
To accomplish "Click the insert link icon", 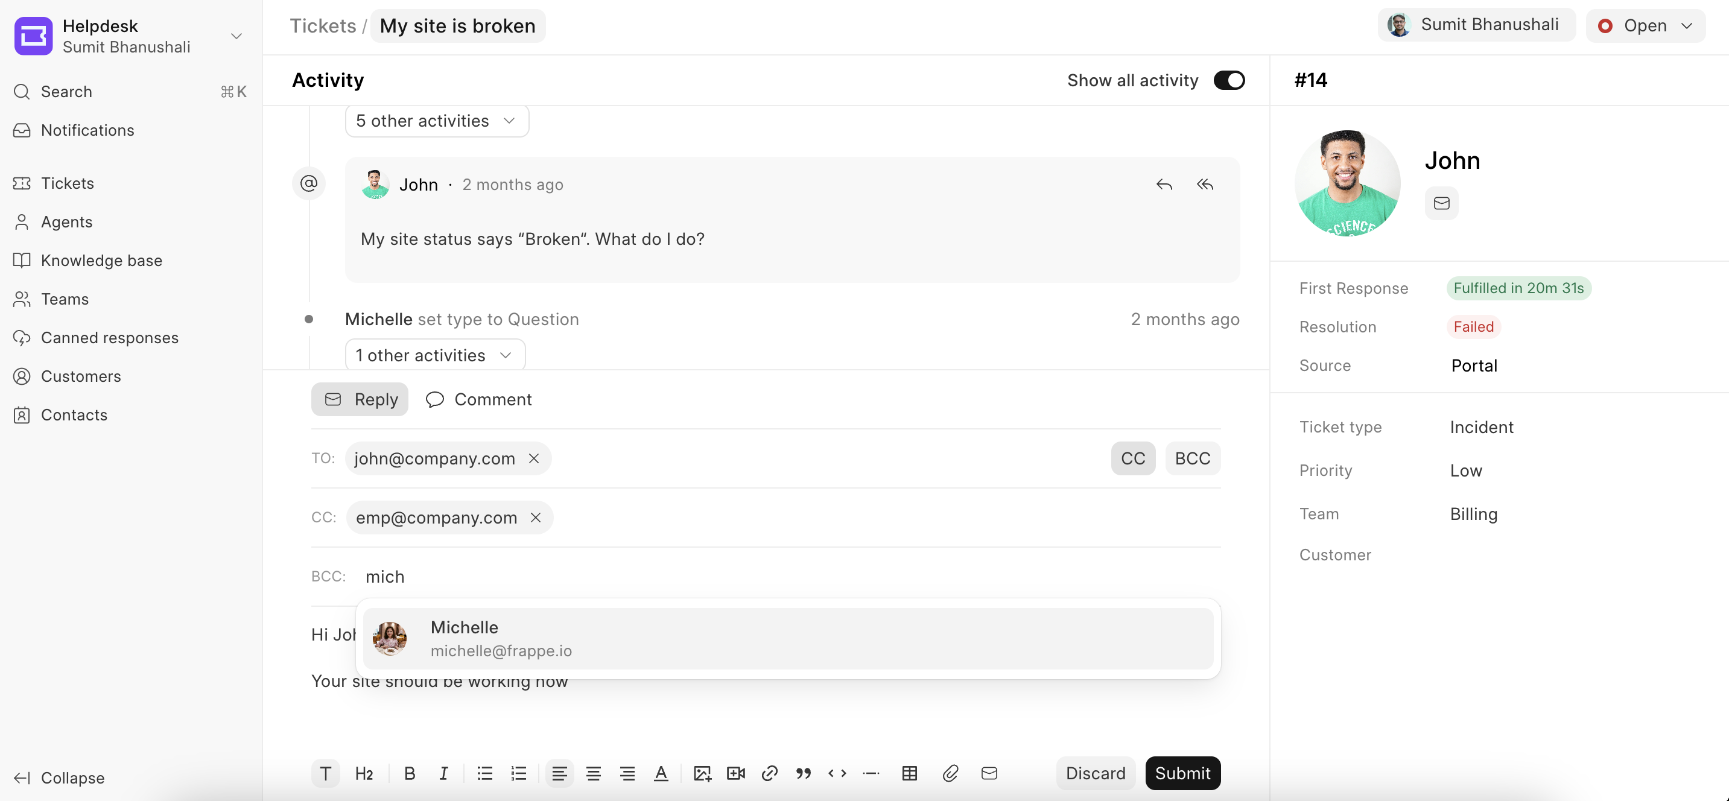I will tap(769, 773).
